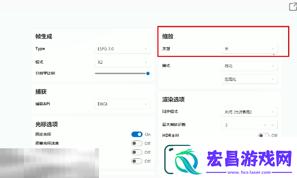
Task: Click the 捕获 section heading
Action: point(41,92)
